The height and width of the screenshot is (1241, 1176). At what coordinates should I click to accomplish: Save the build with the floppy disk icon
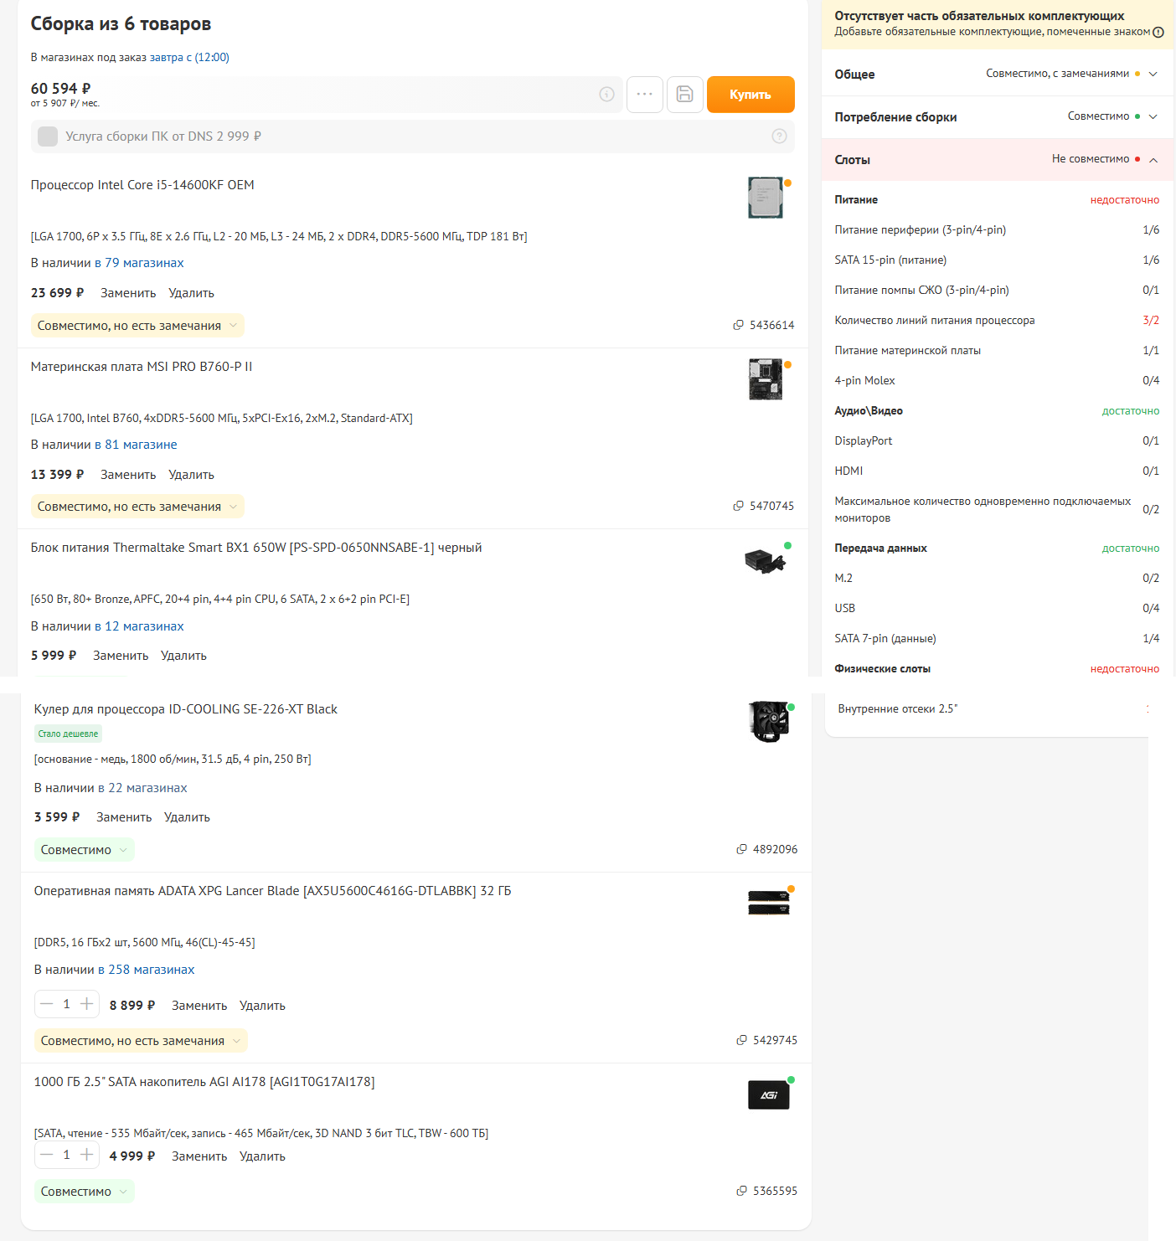(685, 95)
